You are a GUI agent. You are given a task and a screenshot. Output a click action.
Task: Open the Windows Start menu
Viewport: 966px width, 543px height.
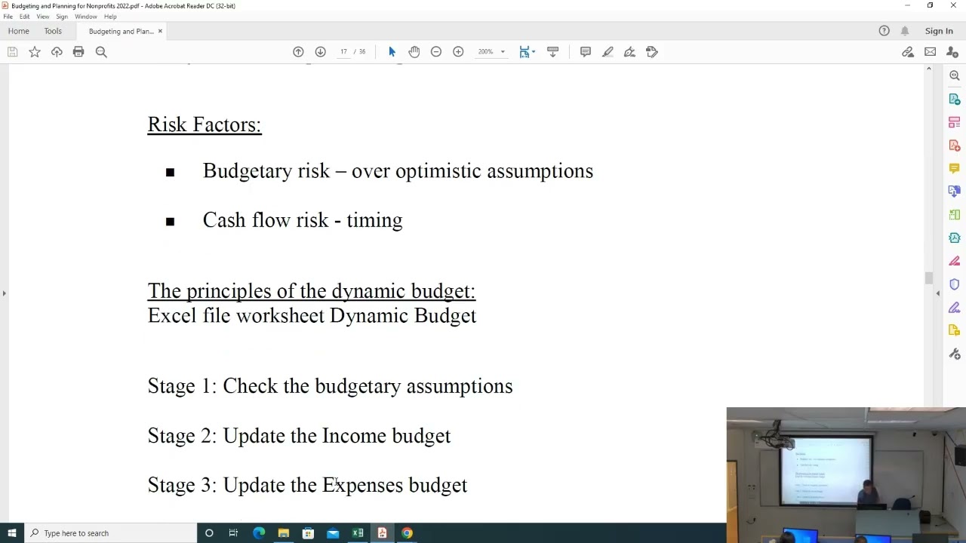11,533
